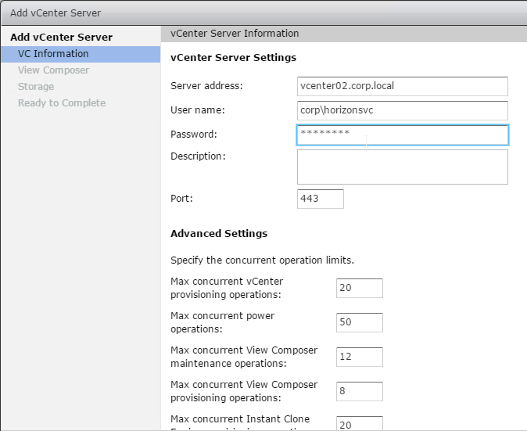Click the Port field showing 443

(321, 199)
